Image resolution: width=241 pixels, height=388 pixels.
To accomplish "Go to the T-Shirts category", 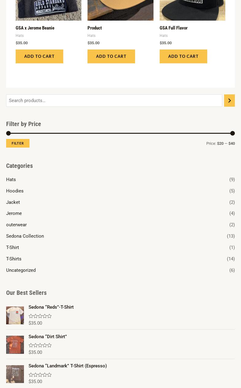I will tap(14, 259).
